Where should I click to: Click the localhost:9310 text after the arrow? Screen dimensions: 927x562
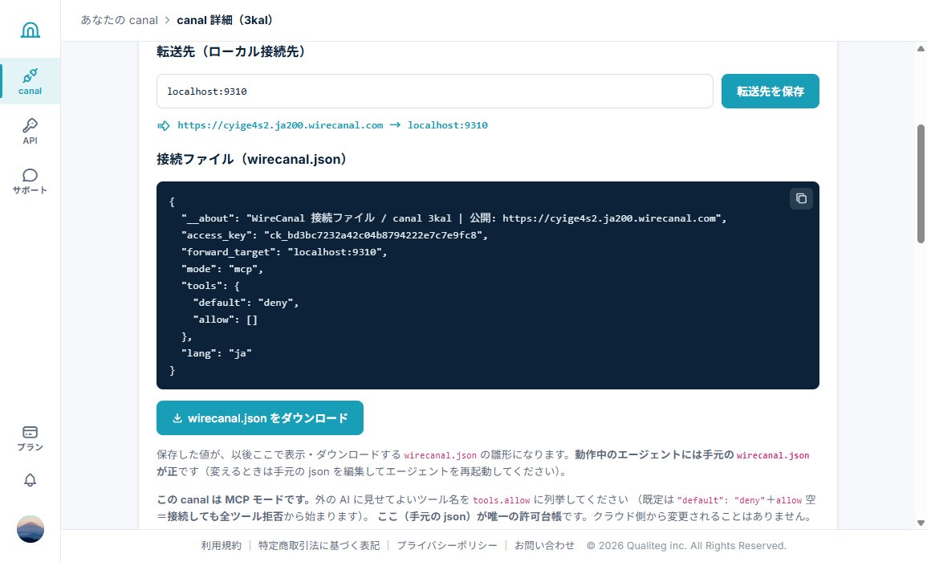[x=448, y=125]
